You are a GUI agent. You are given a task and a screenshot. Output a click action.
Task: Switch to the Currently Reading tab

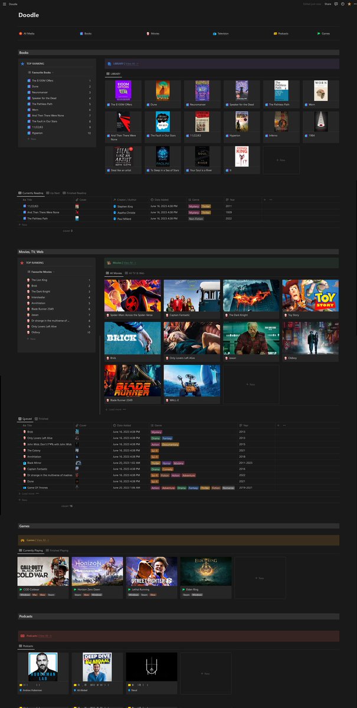tap(32, 193)
